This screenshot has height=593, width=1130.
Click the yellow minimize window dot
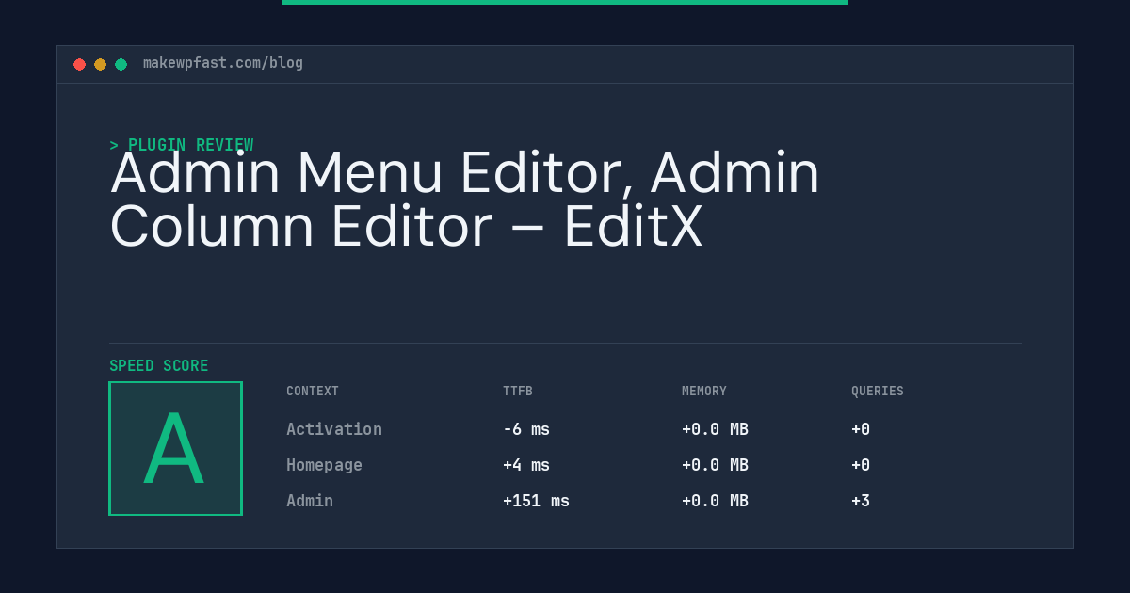(x=100, y=64)
